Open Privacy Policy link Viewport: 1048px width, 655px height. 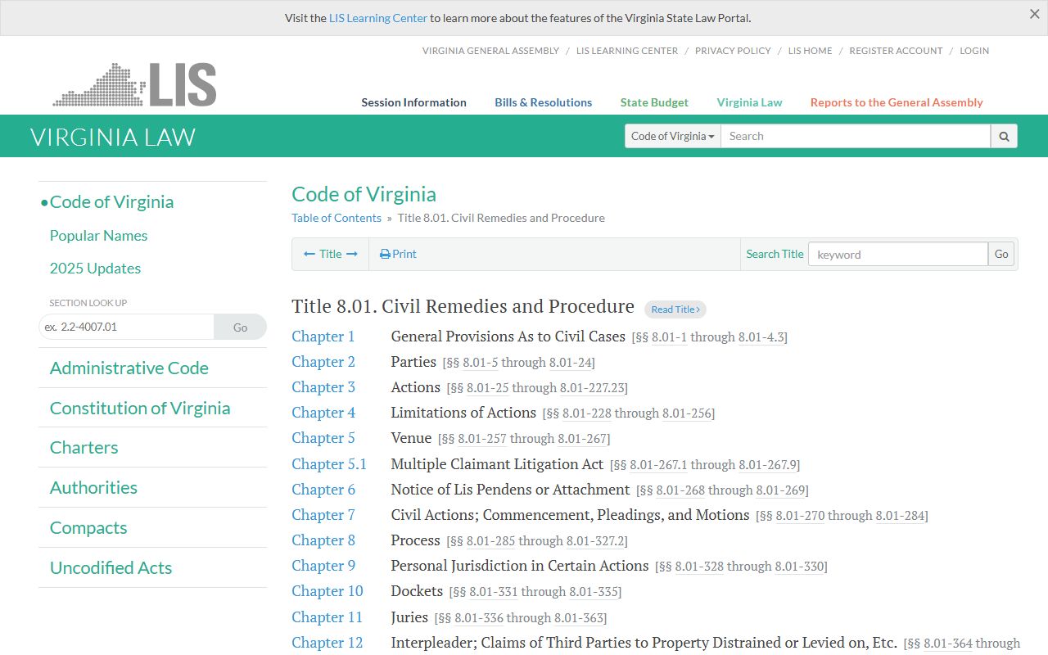point(733,51)
